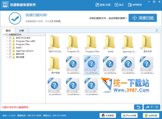Check the baidu tree checkbox

10,47
